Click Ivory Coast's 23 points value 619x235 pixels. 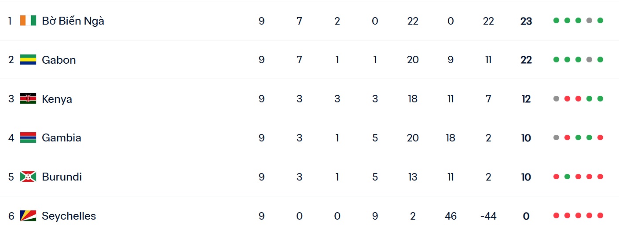pos(526,21)
